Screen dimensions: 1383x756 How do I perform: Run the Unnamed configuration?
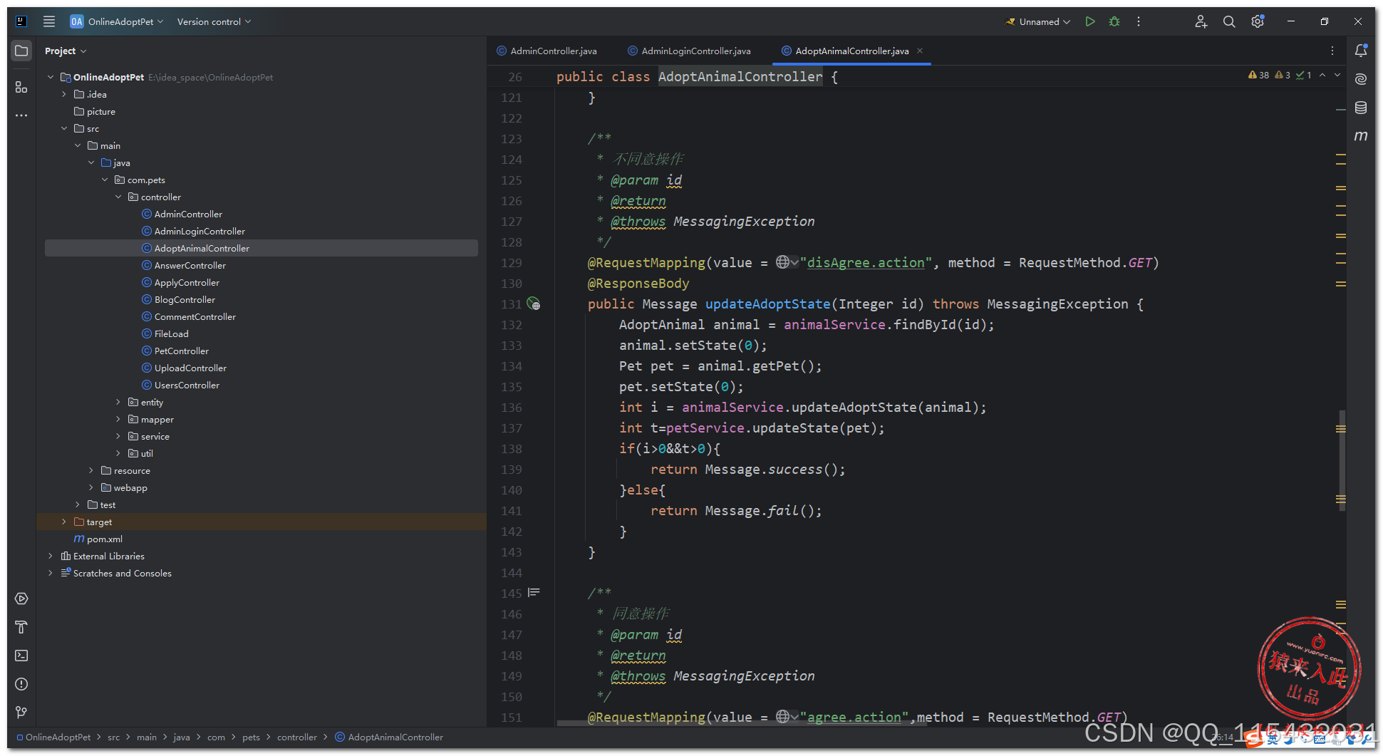coord(1089,21)
